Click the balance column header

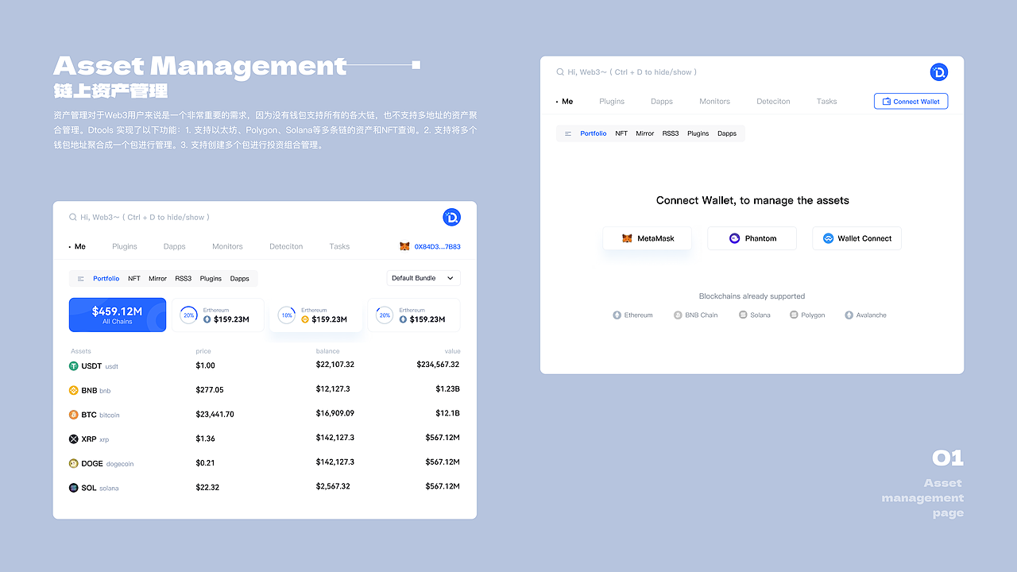coord(327,351)
